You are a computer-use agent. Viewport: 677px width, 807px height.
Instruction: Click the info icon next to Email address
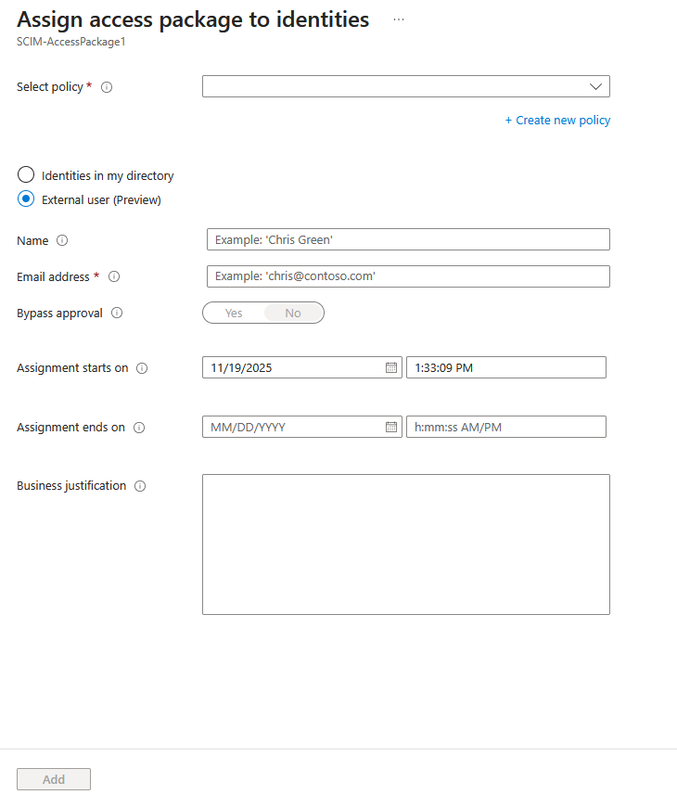coord(113,276)
